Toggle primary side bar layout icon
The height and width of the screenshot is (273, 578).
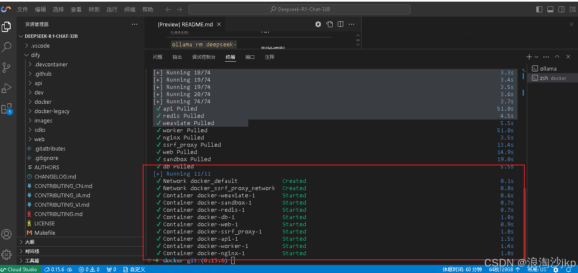tap(539, 9)
